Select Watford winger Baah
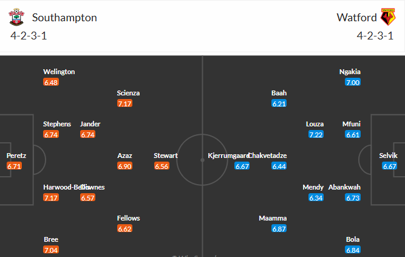The width and height of the screenshot is (405, 257). tap(279, 93)
